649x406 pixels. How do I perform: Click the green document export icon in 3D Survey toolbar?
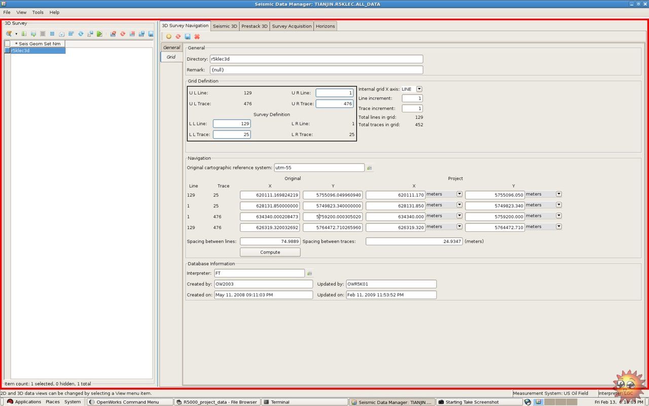click(99, 34)
